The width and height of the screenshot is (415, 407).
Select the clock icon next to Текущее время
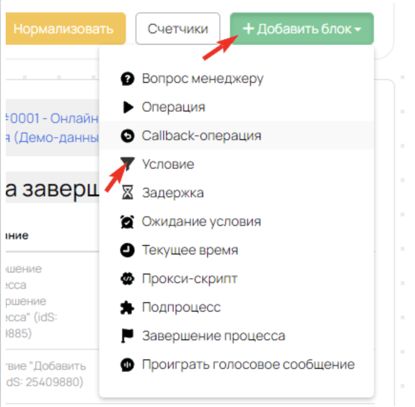(126, 250)
